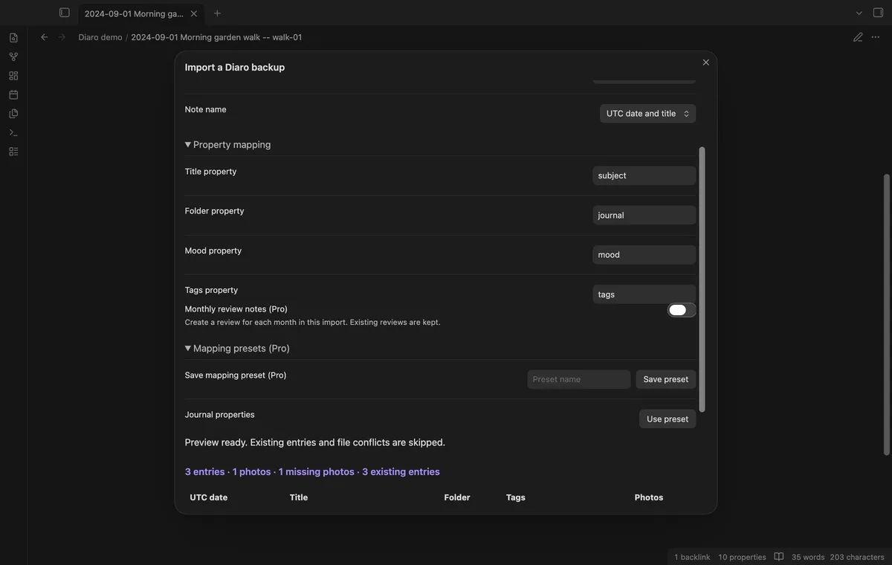The height and width of the screenshot is (565, 892).
Task: Open command palette ribbon icon
Action: click(13, 132)
